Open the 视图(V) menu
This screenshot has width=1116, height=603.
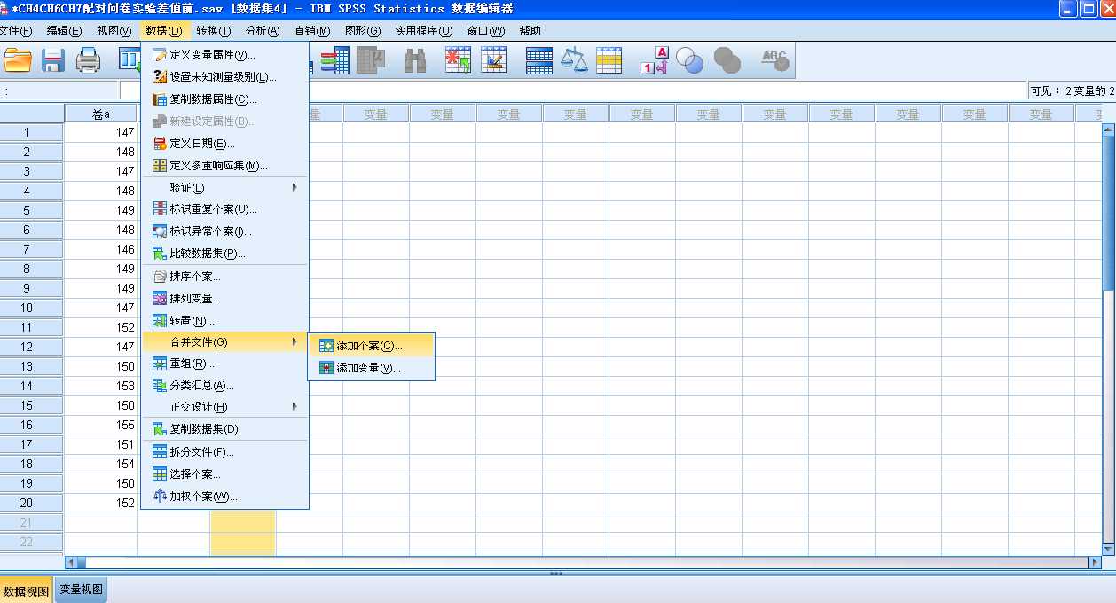[x=114, y=31]
